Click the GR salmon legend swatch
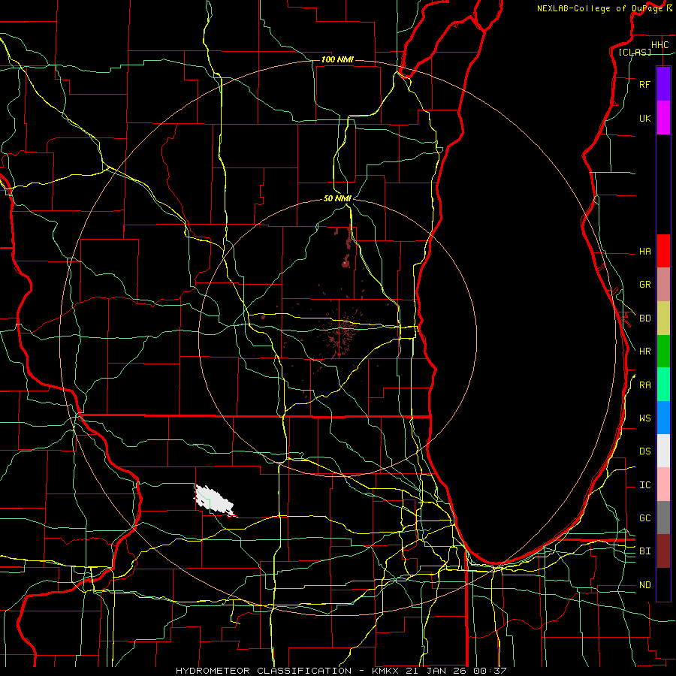Screen dimensions: 676x676 point(663,285)
